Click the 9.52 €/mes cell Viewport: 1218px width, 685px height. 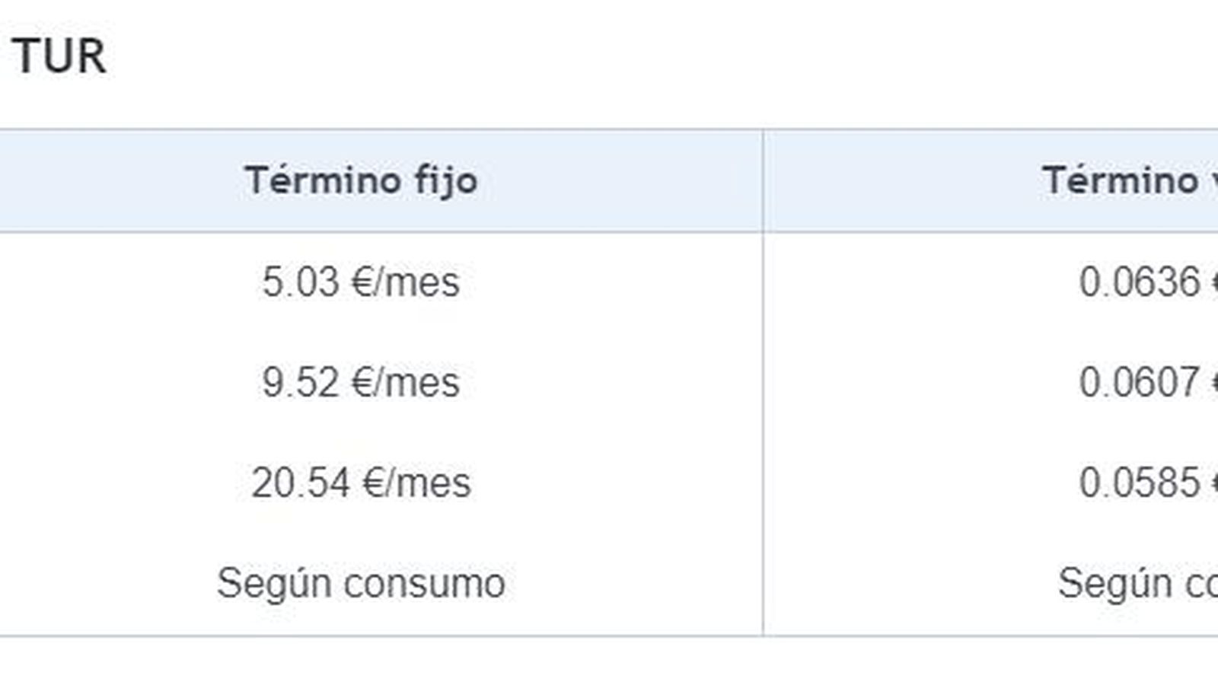[361, 382]
